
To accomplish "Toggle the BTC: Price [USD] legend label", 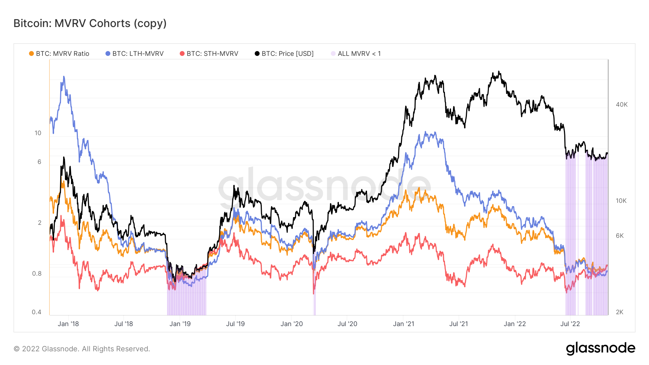I will 287,54.
